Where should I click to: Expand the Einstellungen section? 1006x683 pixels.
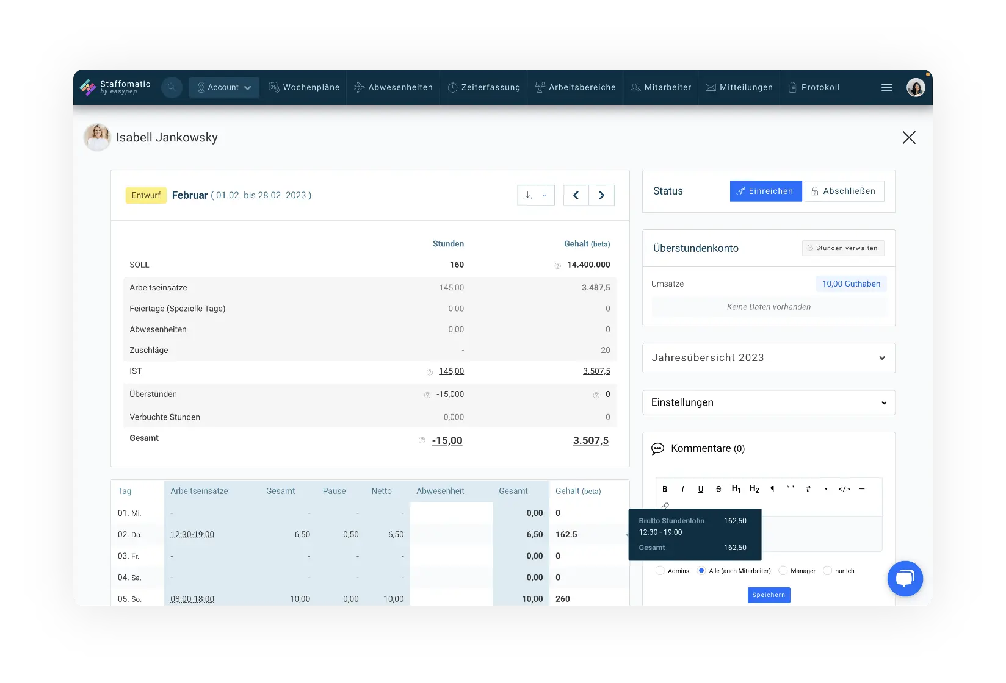click(x=769, y=402)
